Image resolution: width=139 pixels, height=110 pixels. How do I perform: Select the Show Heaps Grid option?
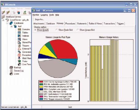77,30
